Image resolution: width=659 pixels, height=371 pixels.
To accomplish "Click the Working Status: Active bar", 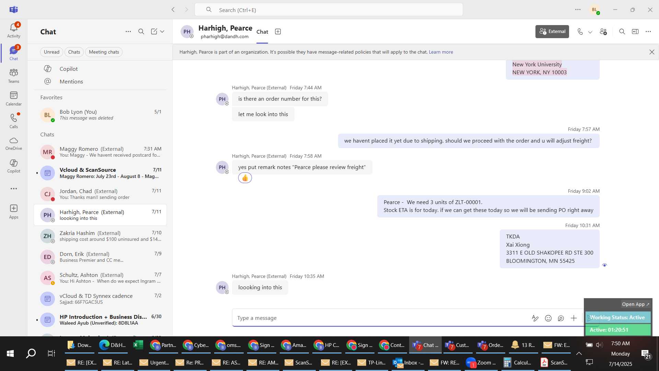I will 618,317.
